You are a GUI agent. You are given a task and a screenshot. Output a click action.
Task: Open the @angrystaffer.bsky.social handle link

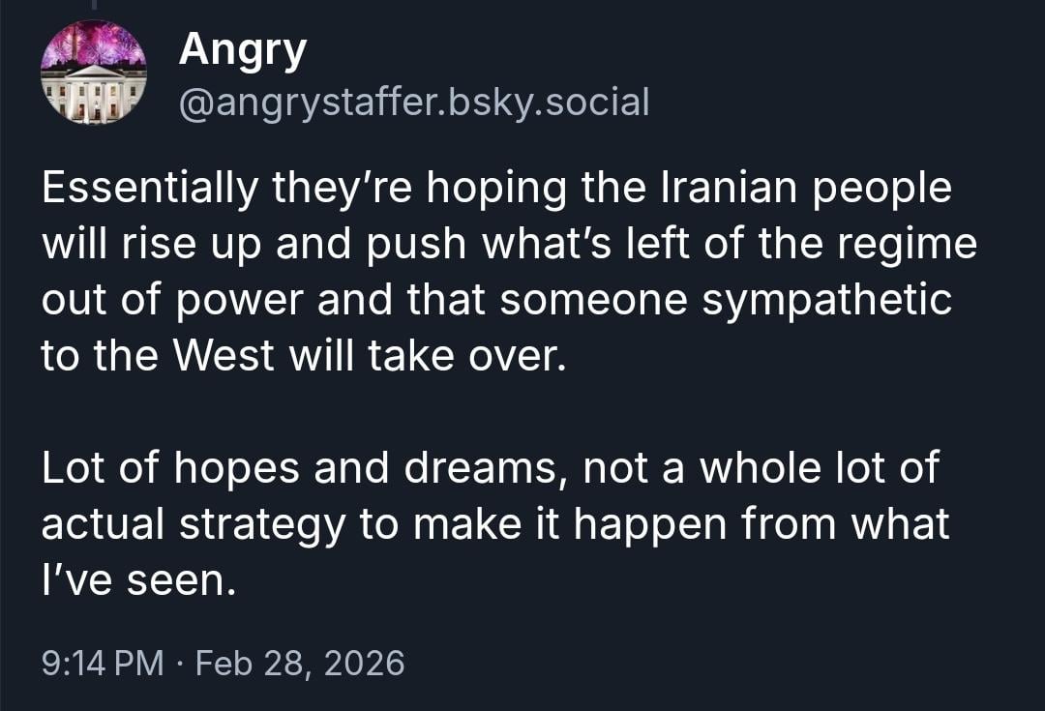[414, 102]
